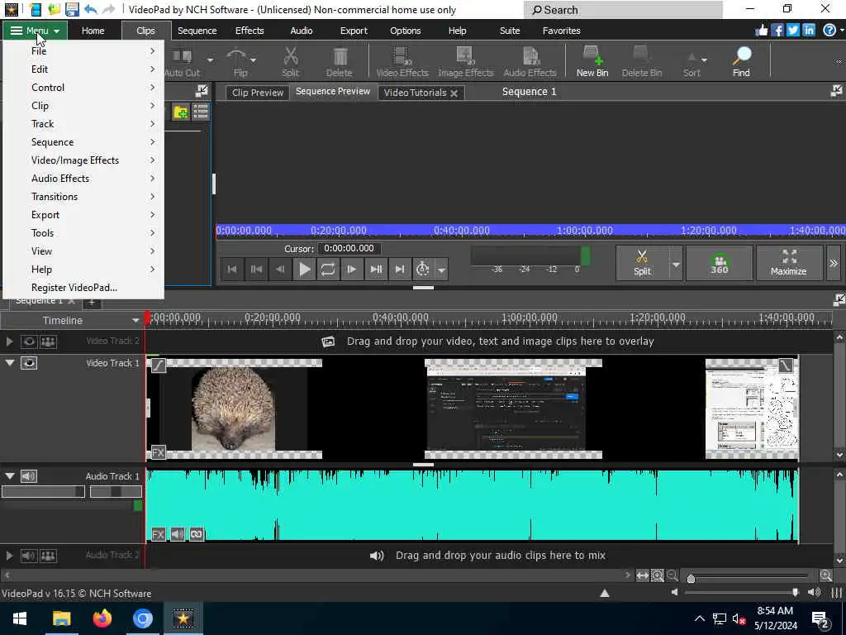Image resolution: width=846 pixels, height=635 pixels.
Task: Adjust the Audio Track 1 volume slider
Action: 43,491
